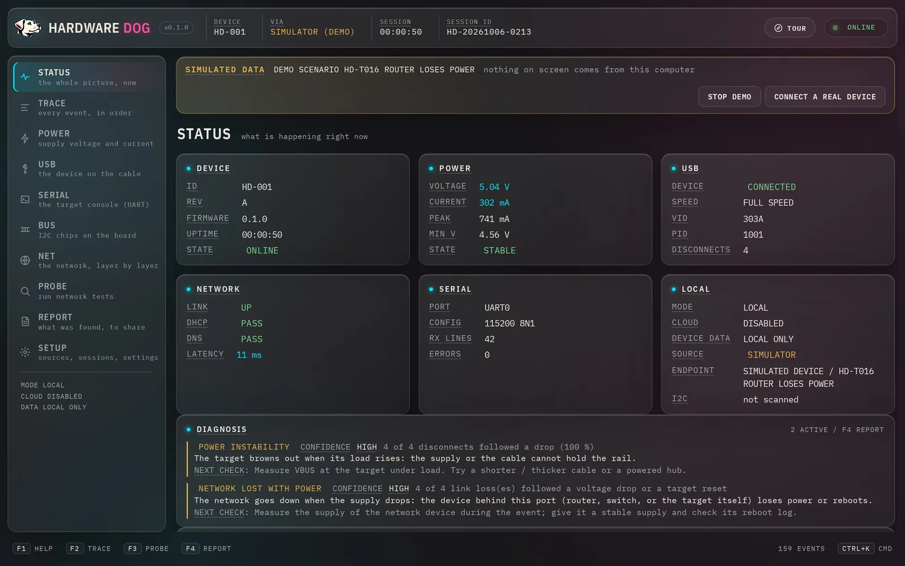Click the v0.1.0 version badge
This screenshot has width=905, height=566.
click(x=176, y=28)
